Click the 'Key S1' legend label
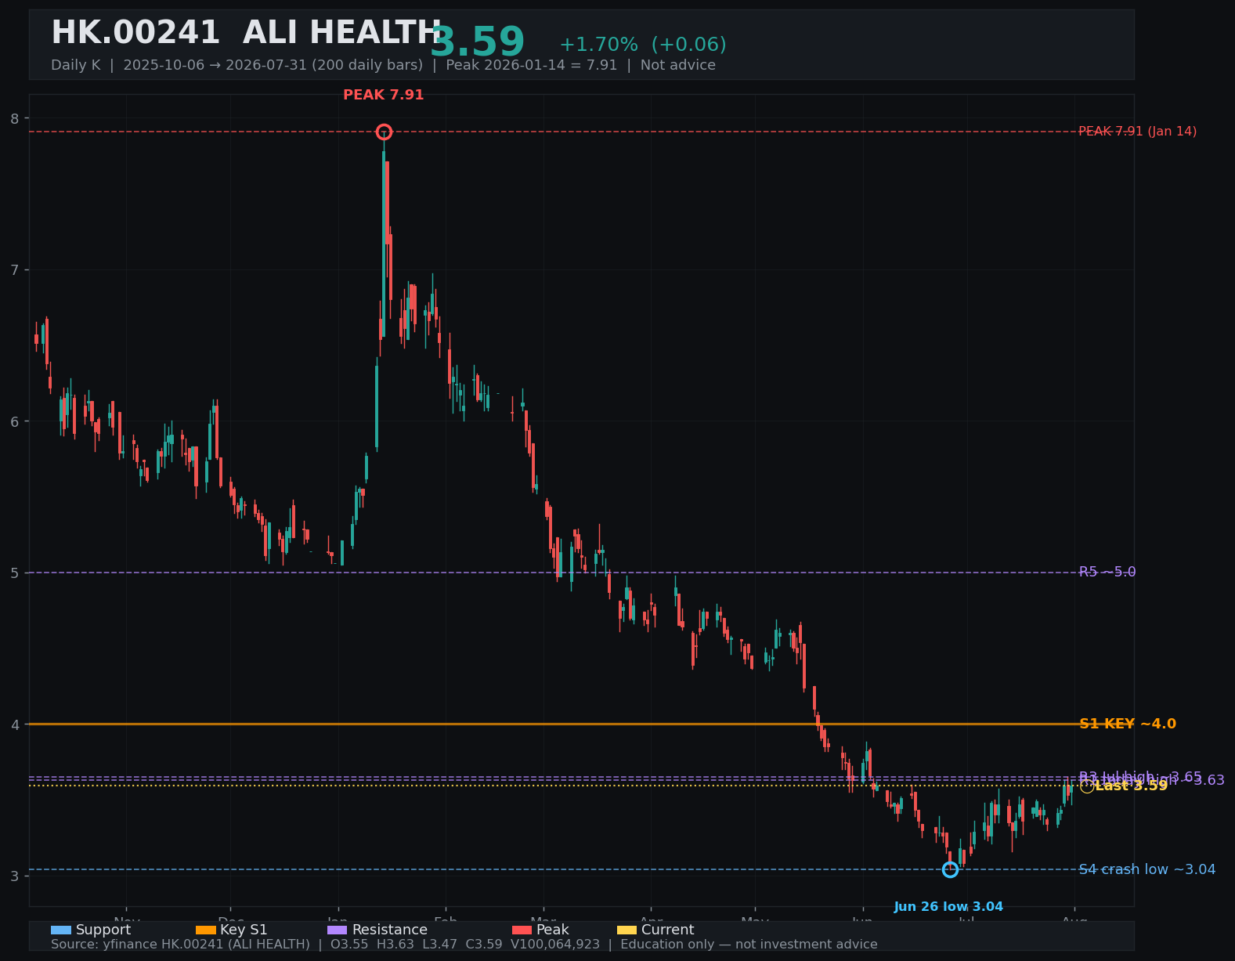 [244, 930]
